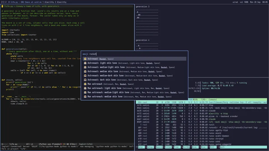
Task: Click 'ElDoc' minor mode in Emacs mode line
Action: [73, 144]
